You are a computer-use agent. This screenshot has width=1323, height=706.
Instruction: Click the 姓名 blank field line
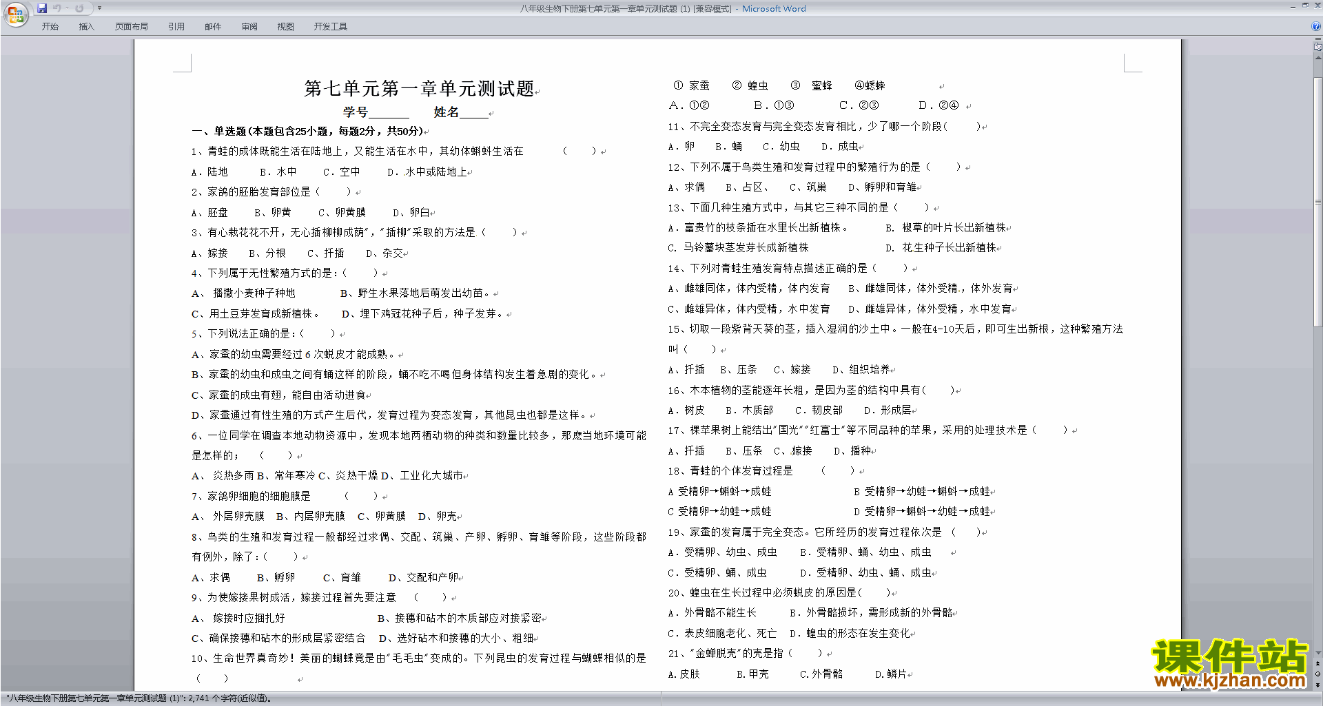click(474, 113)
